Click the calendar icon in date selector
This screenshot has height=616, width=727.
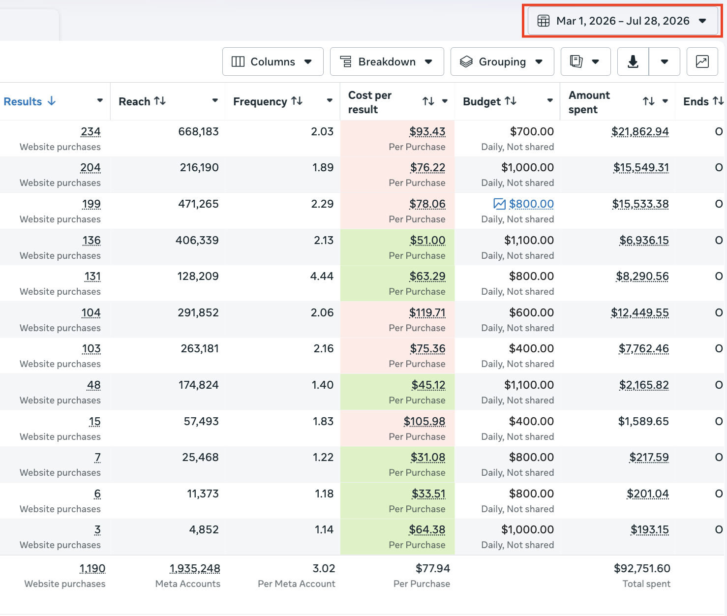pyautogui.click(x=544, y=21)
